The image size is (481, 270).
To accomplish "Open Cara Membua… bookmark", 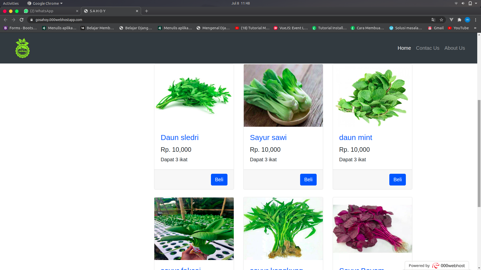I will point(368,28).
